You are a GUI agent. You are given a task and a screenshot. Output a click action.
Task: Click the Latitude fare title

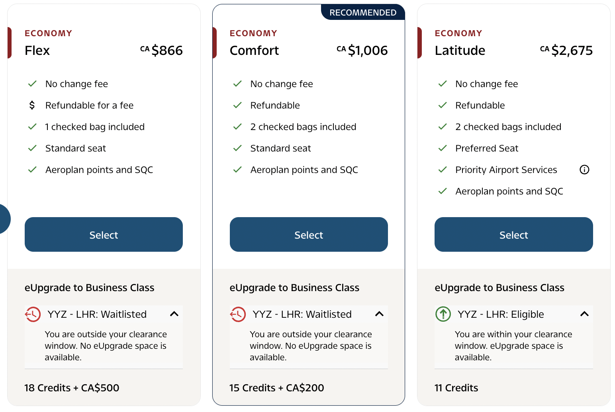click(460, 51)
